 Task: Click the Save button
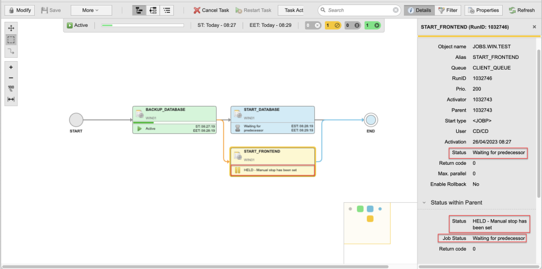point(51,10)
